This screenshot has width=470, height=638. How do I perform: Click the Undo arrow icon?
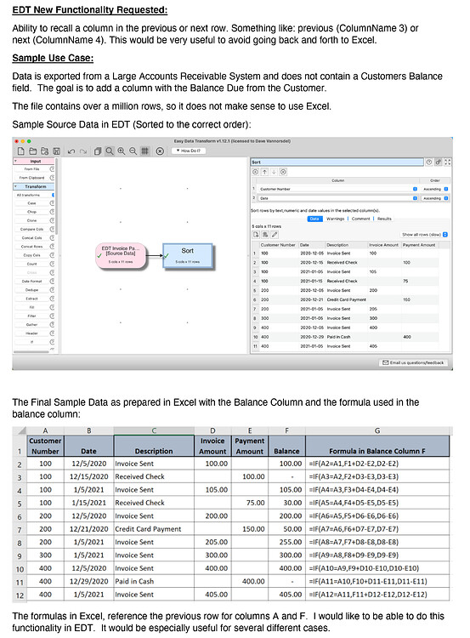tap(71, 151)
